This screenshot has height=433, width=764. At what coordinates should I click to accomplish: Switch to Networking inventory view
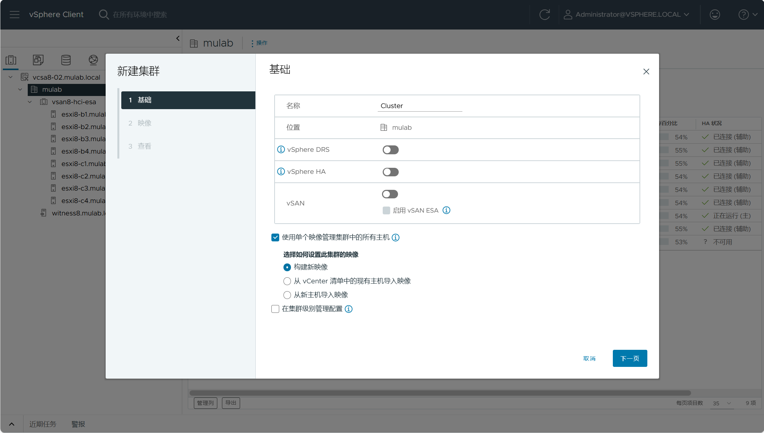(x=93, y=60)
